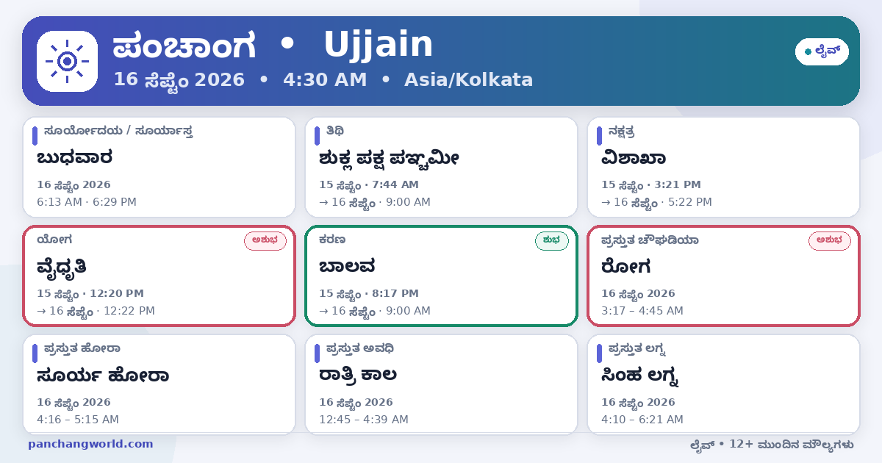Click the sun logo icon in header
The width and height of the screenshot is (882, 463).
pyautogui.click(x=67, y=61)
